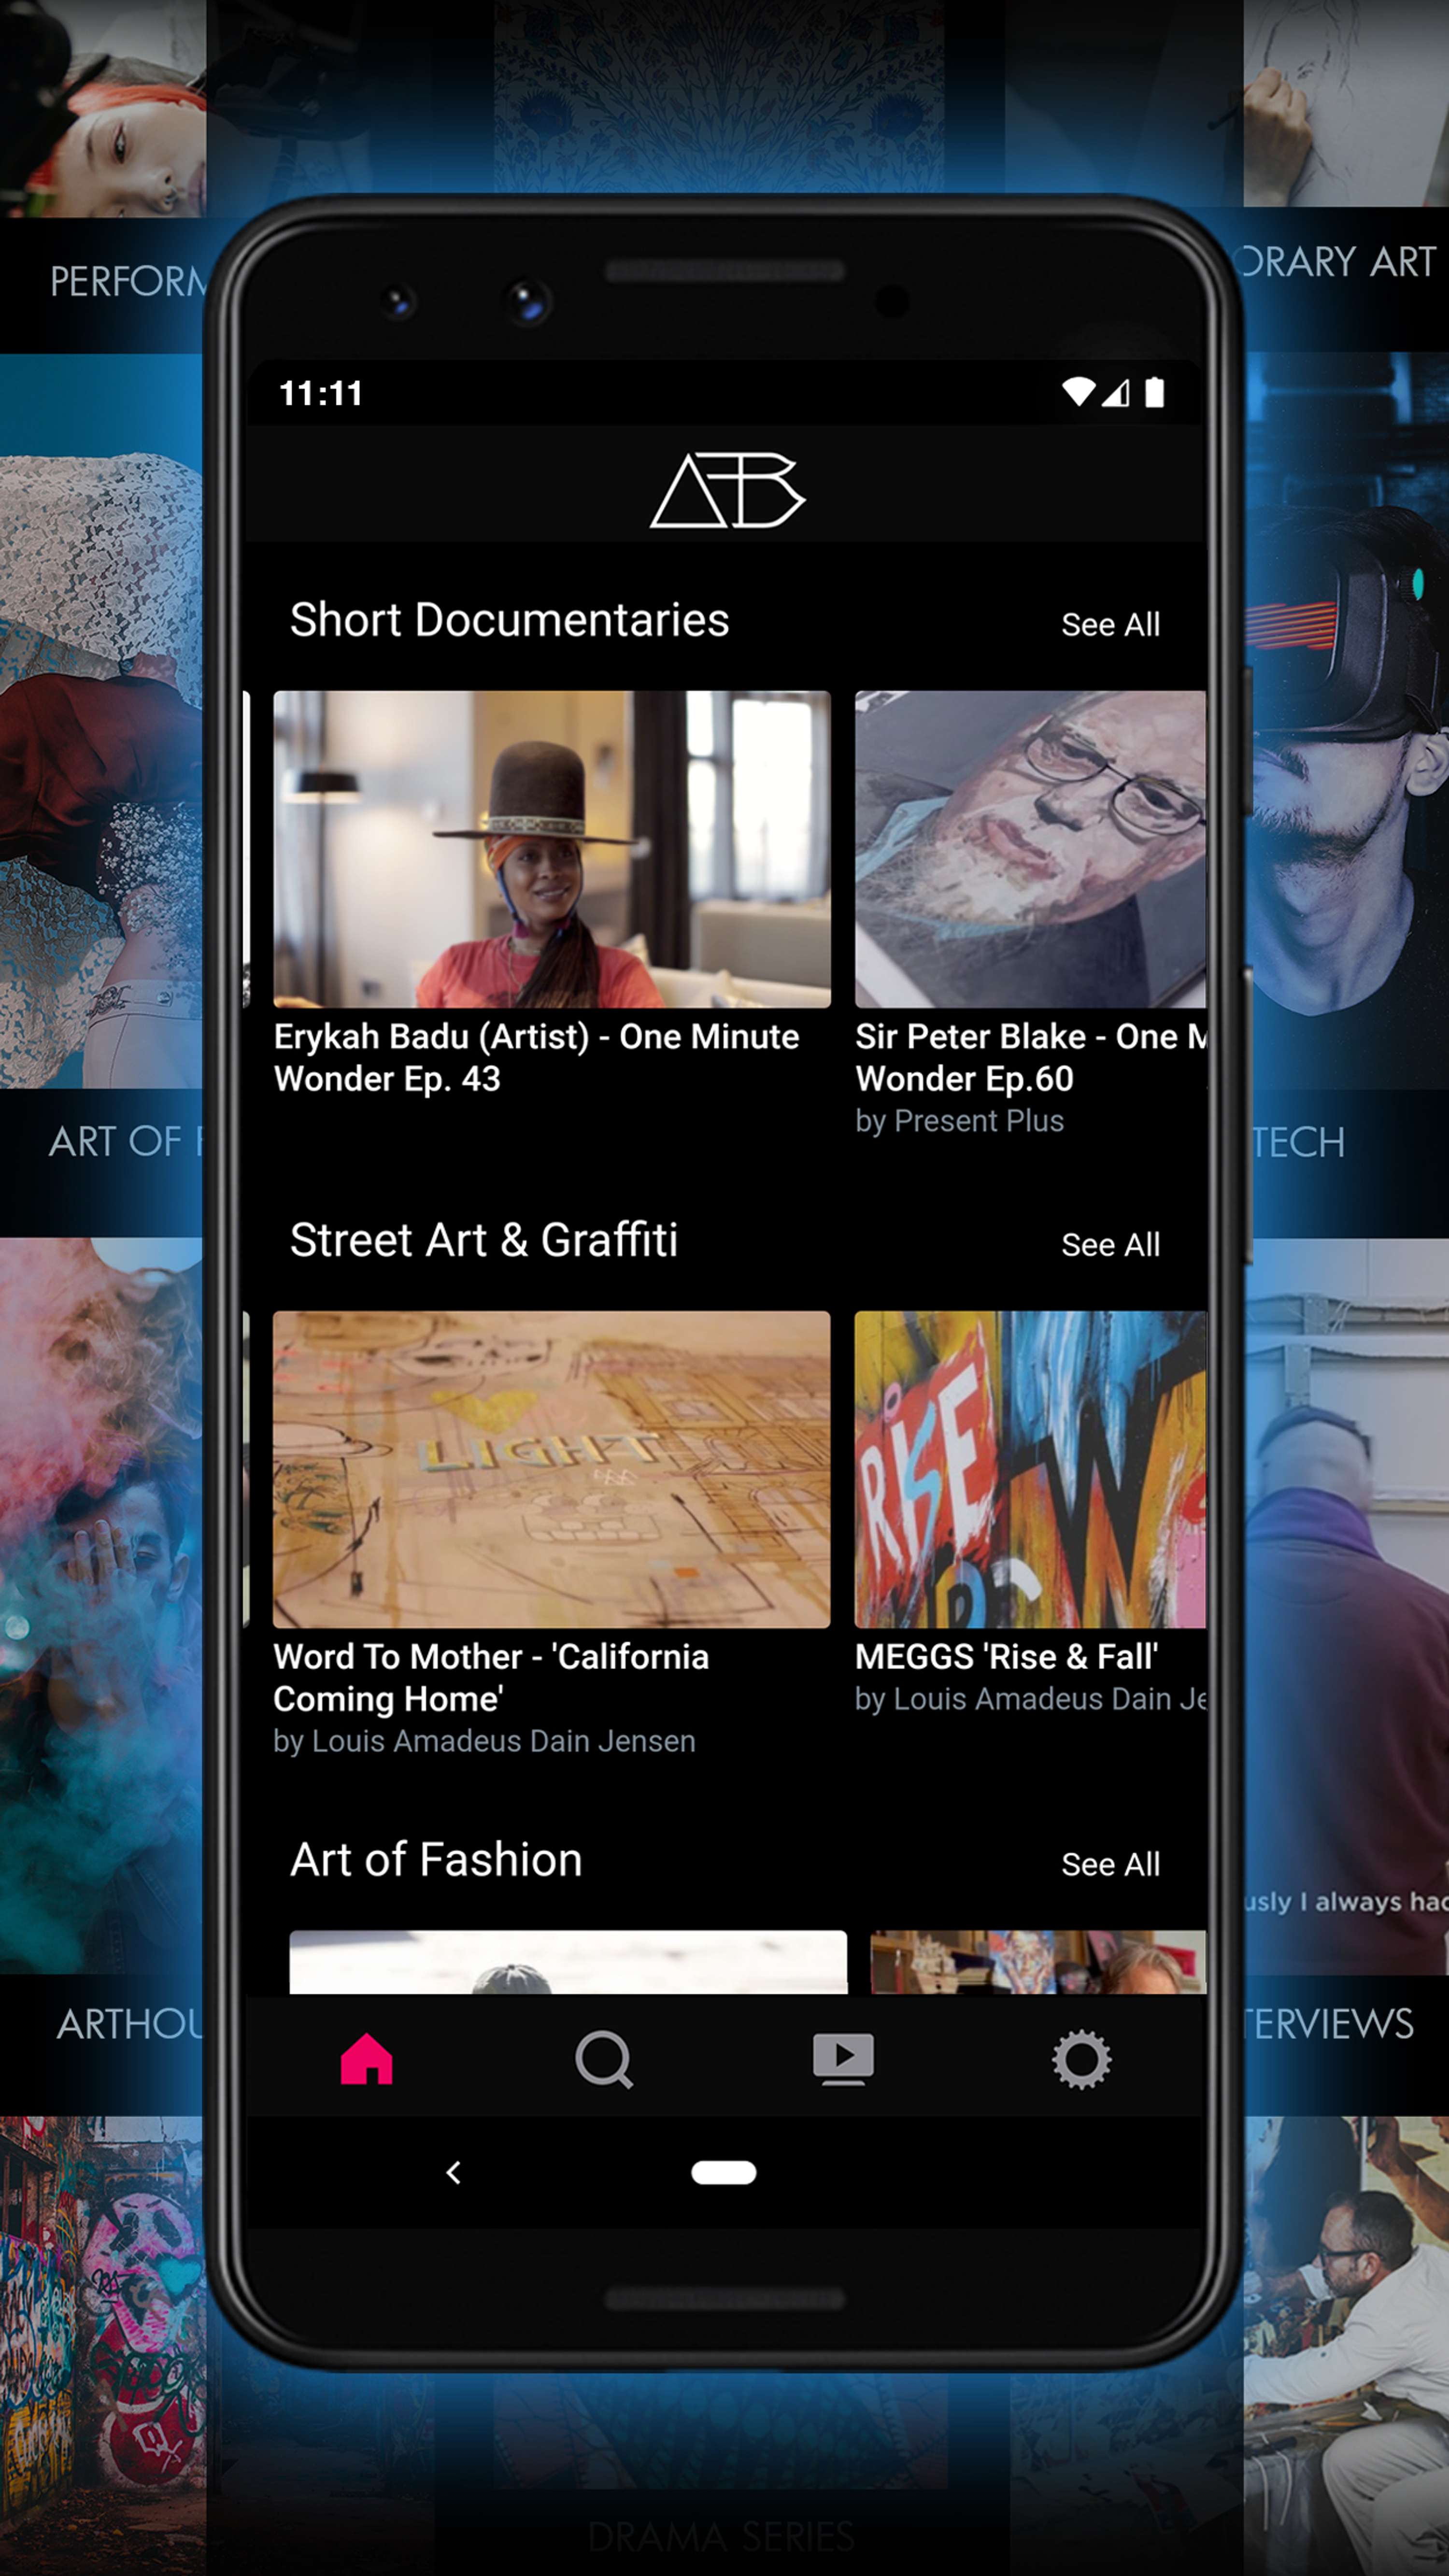
Task: Tap 'by Louis Amadeus Dain Jensen' under Word To Mother
Action: tap(484, 1741)
